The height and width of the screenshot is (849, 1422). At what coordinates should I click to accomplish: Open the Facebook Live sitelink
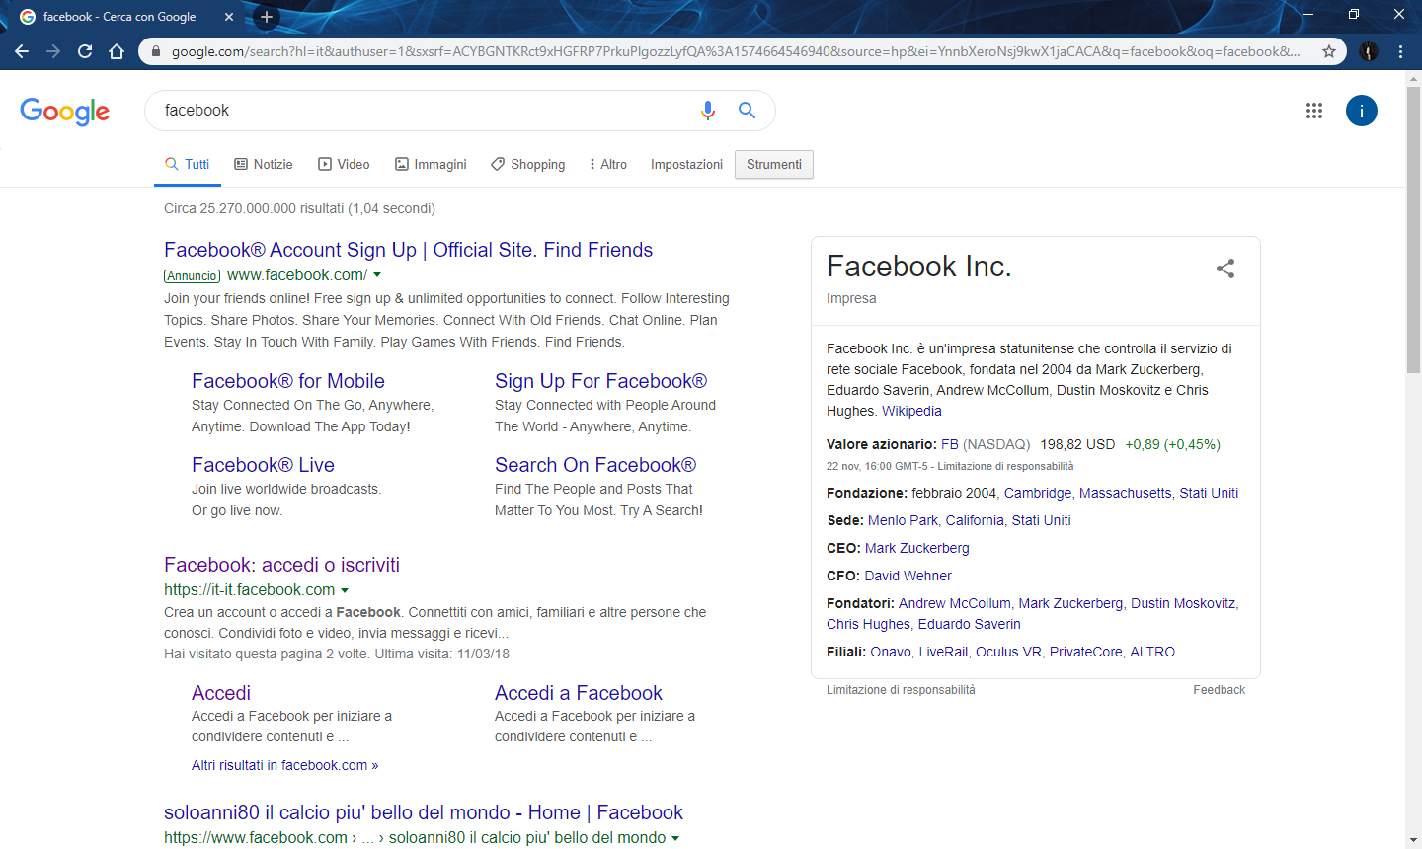tap(263, 465)
